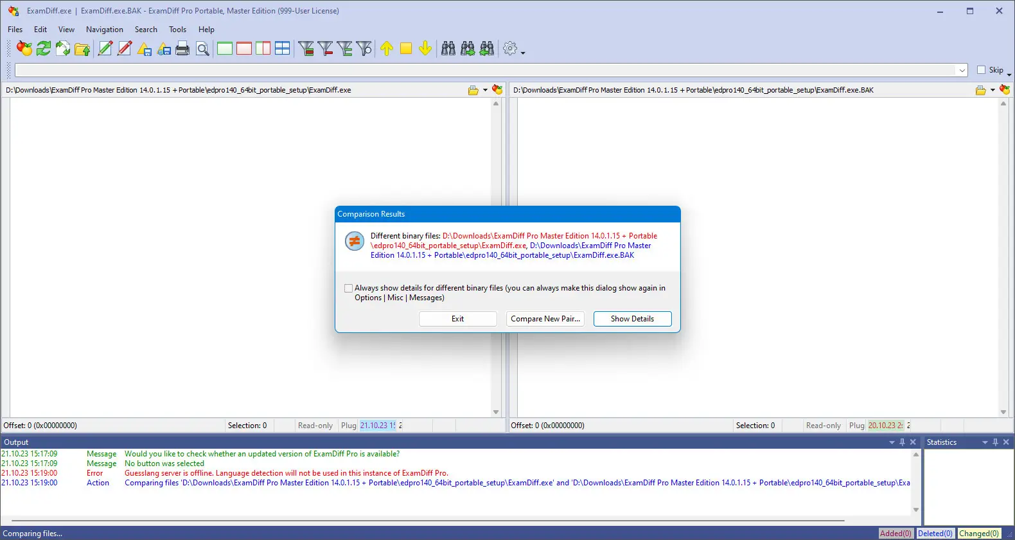Show only the red-bordered pane view icon
The image size is (1015, 540).
[x=244, y=48]
